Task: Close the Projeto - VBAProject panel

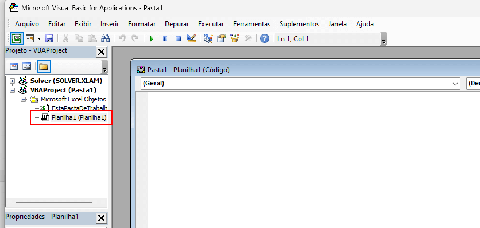Action: [101, 52]
